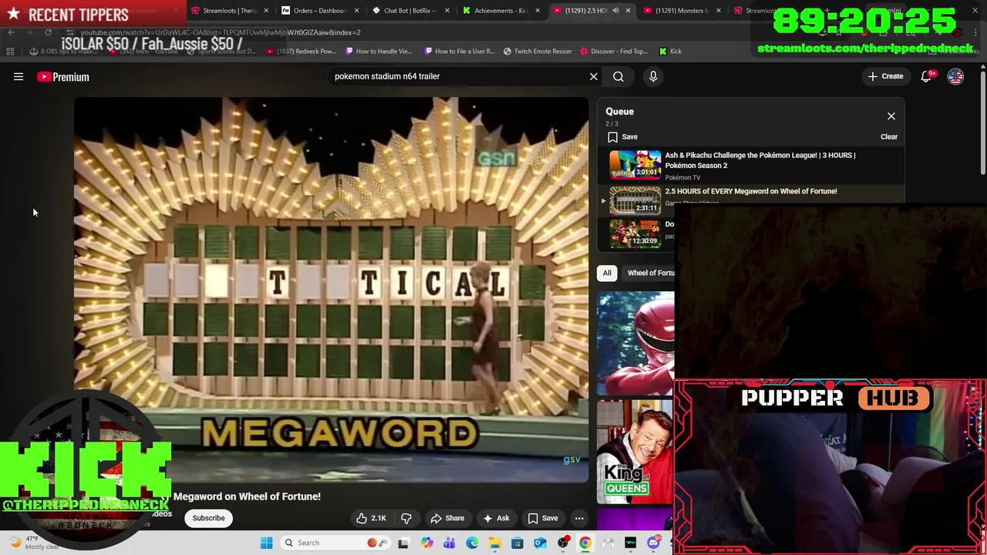This screenshot has height=555, width=987.
Task: Open Microsoft Teams on the taskbar
Action: coord(450,543)
